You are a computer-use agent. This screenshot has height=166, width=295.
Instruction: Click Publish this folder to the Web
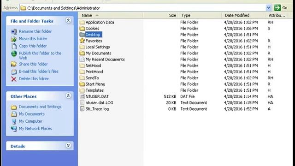tap(40, 55)
